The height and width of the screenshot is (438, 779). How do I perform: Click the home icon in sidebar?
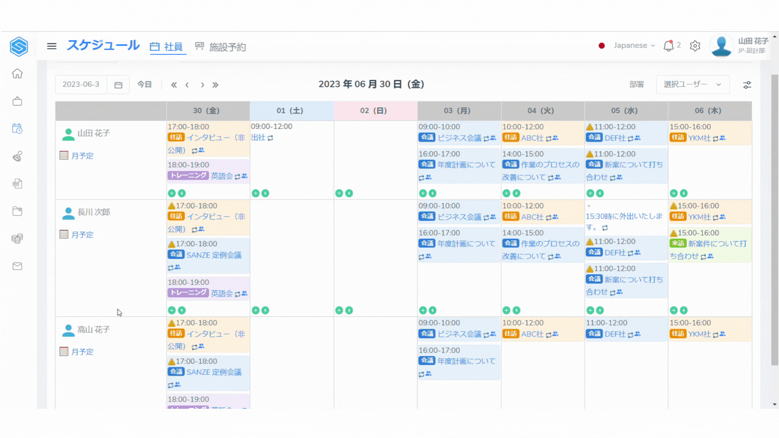tap(17, 74)
